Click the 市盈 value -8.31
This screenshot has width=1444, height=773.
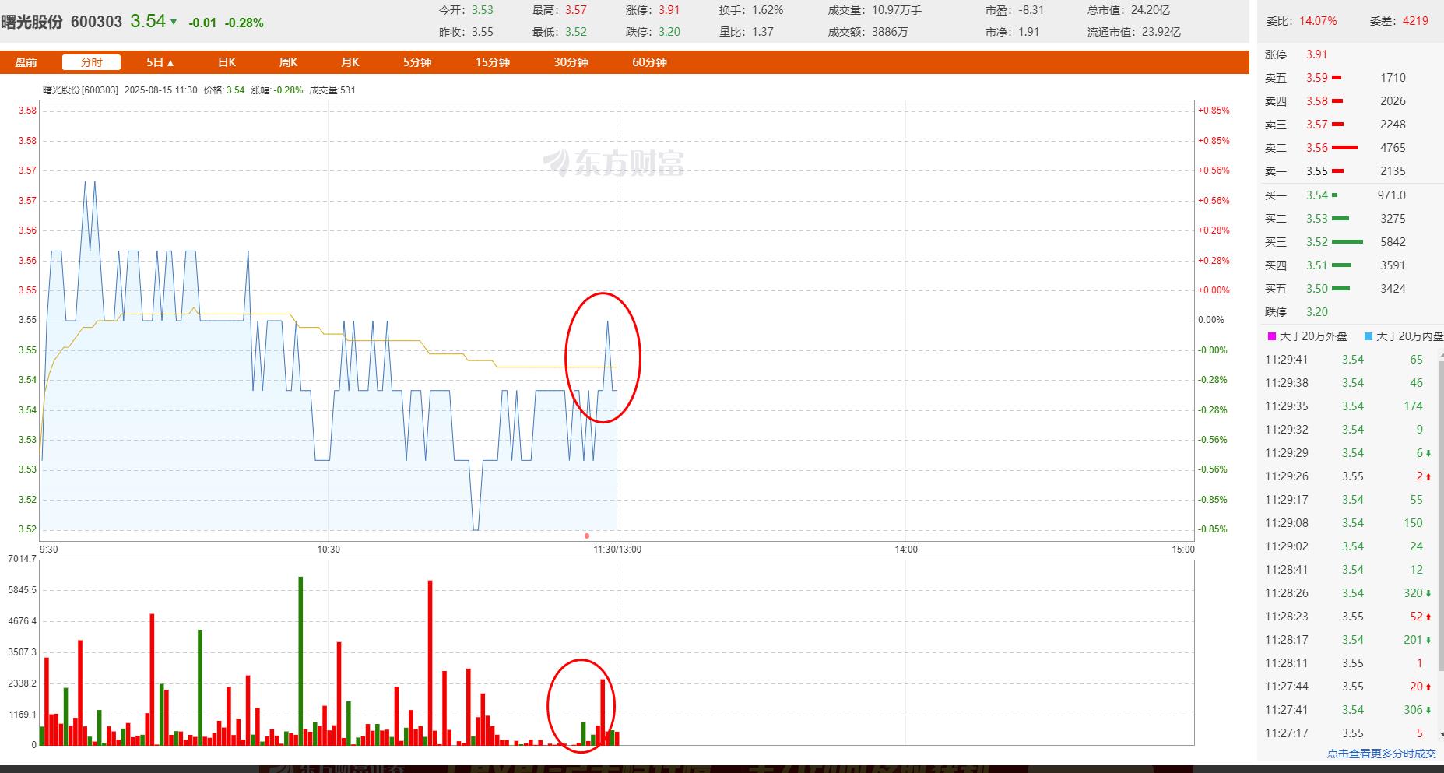[1031, 10]
